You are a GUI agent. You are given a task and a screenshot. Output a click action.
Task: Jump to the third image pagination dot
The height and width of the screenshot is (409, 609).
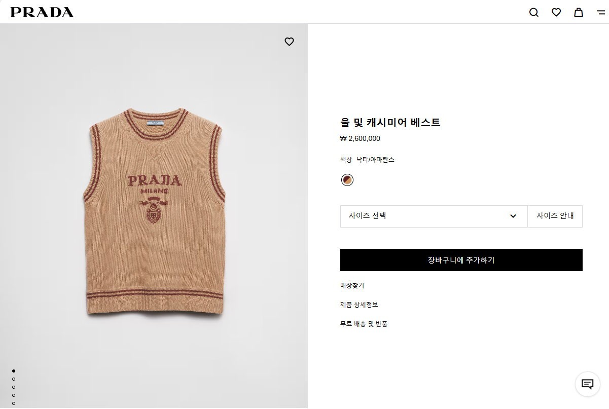14,387
